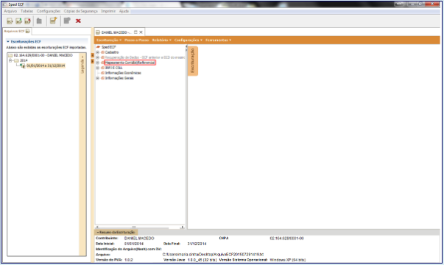Click the gray document toolbar icon
Screen dimensions: 444x265
click(67, 21)
